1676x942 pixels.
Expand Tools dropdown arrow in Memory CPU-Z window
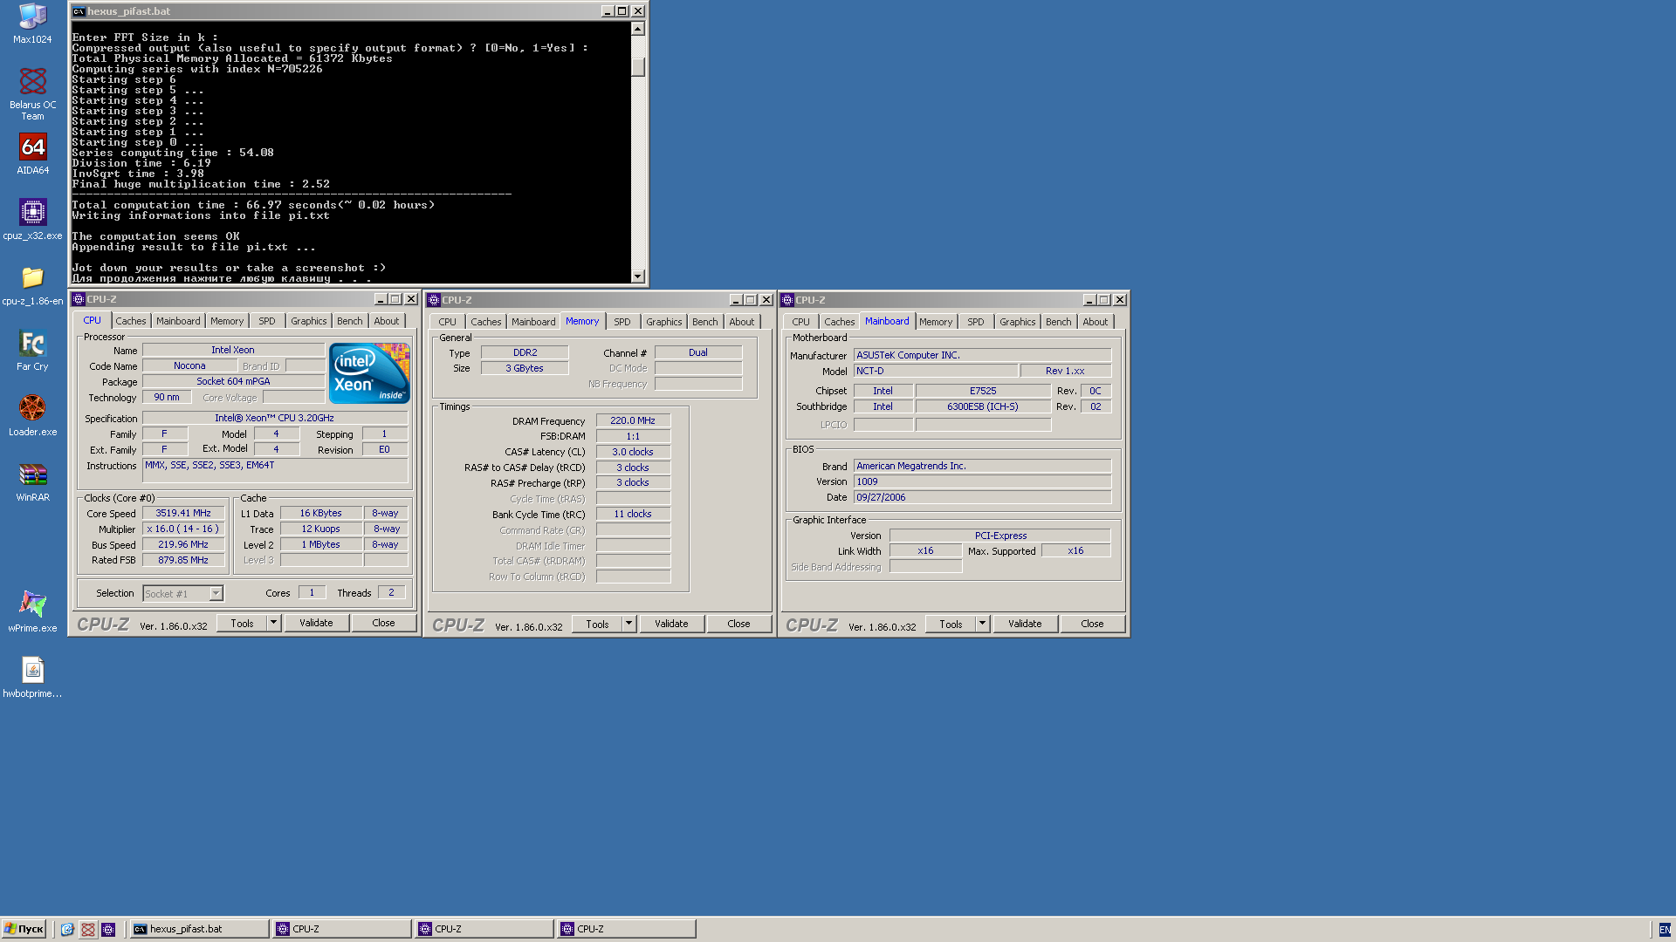click(x=628, y=624)
